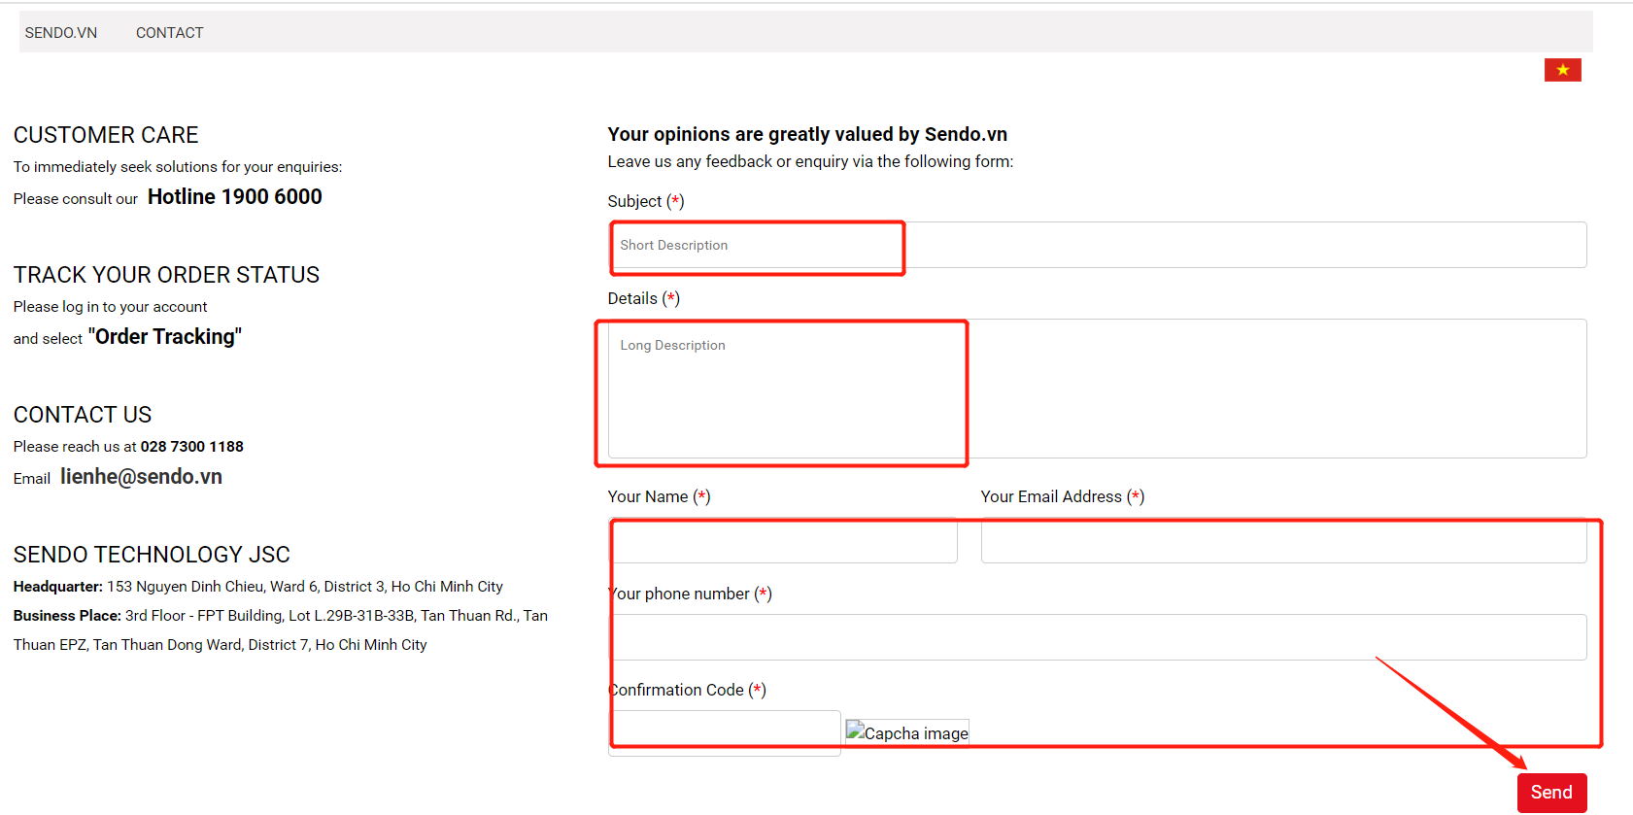Focus the Confirmation Code input box
This screenshot has height=815, width=1633.
point(724,731)
